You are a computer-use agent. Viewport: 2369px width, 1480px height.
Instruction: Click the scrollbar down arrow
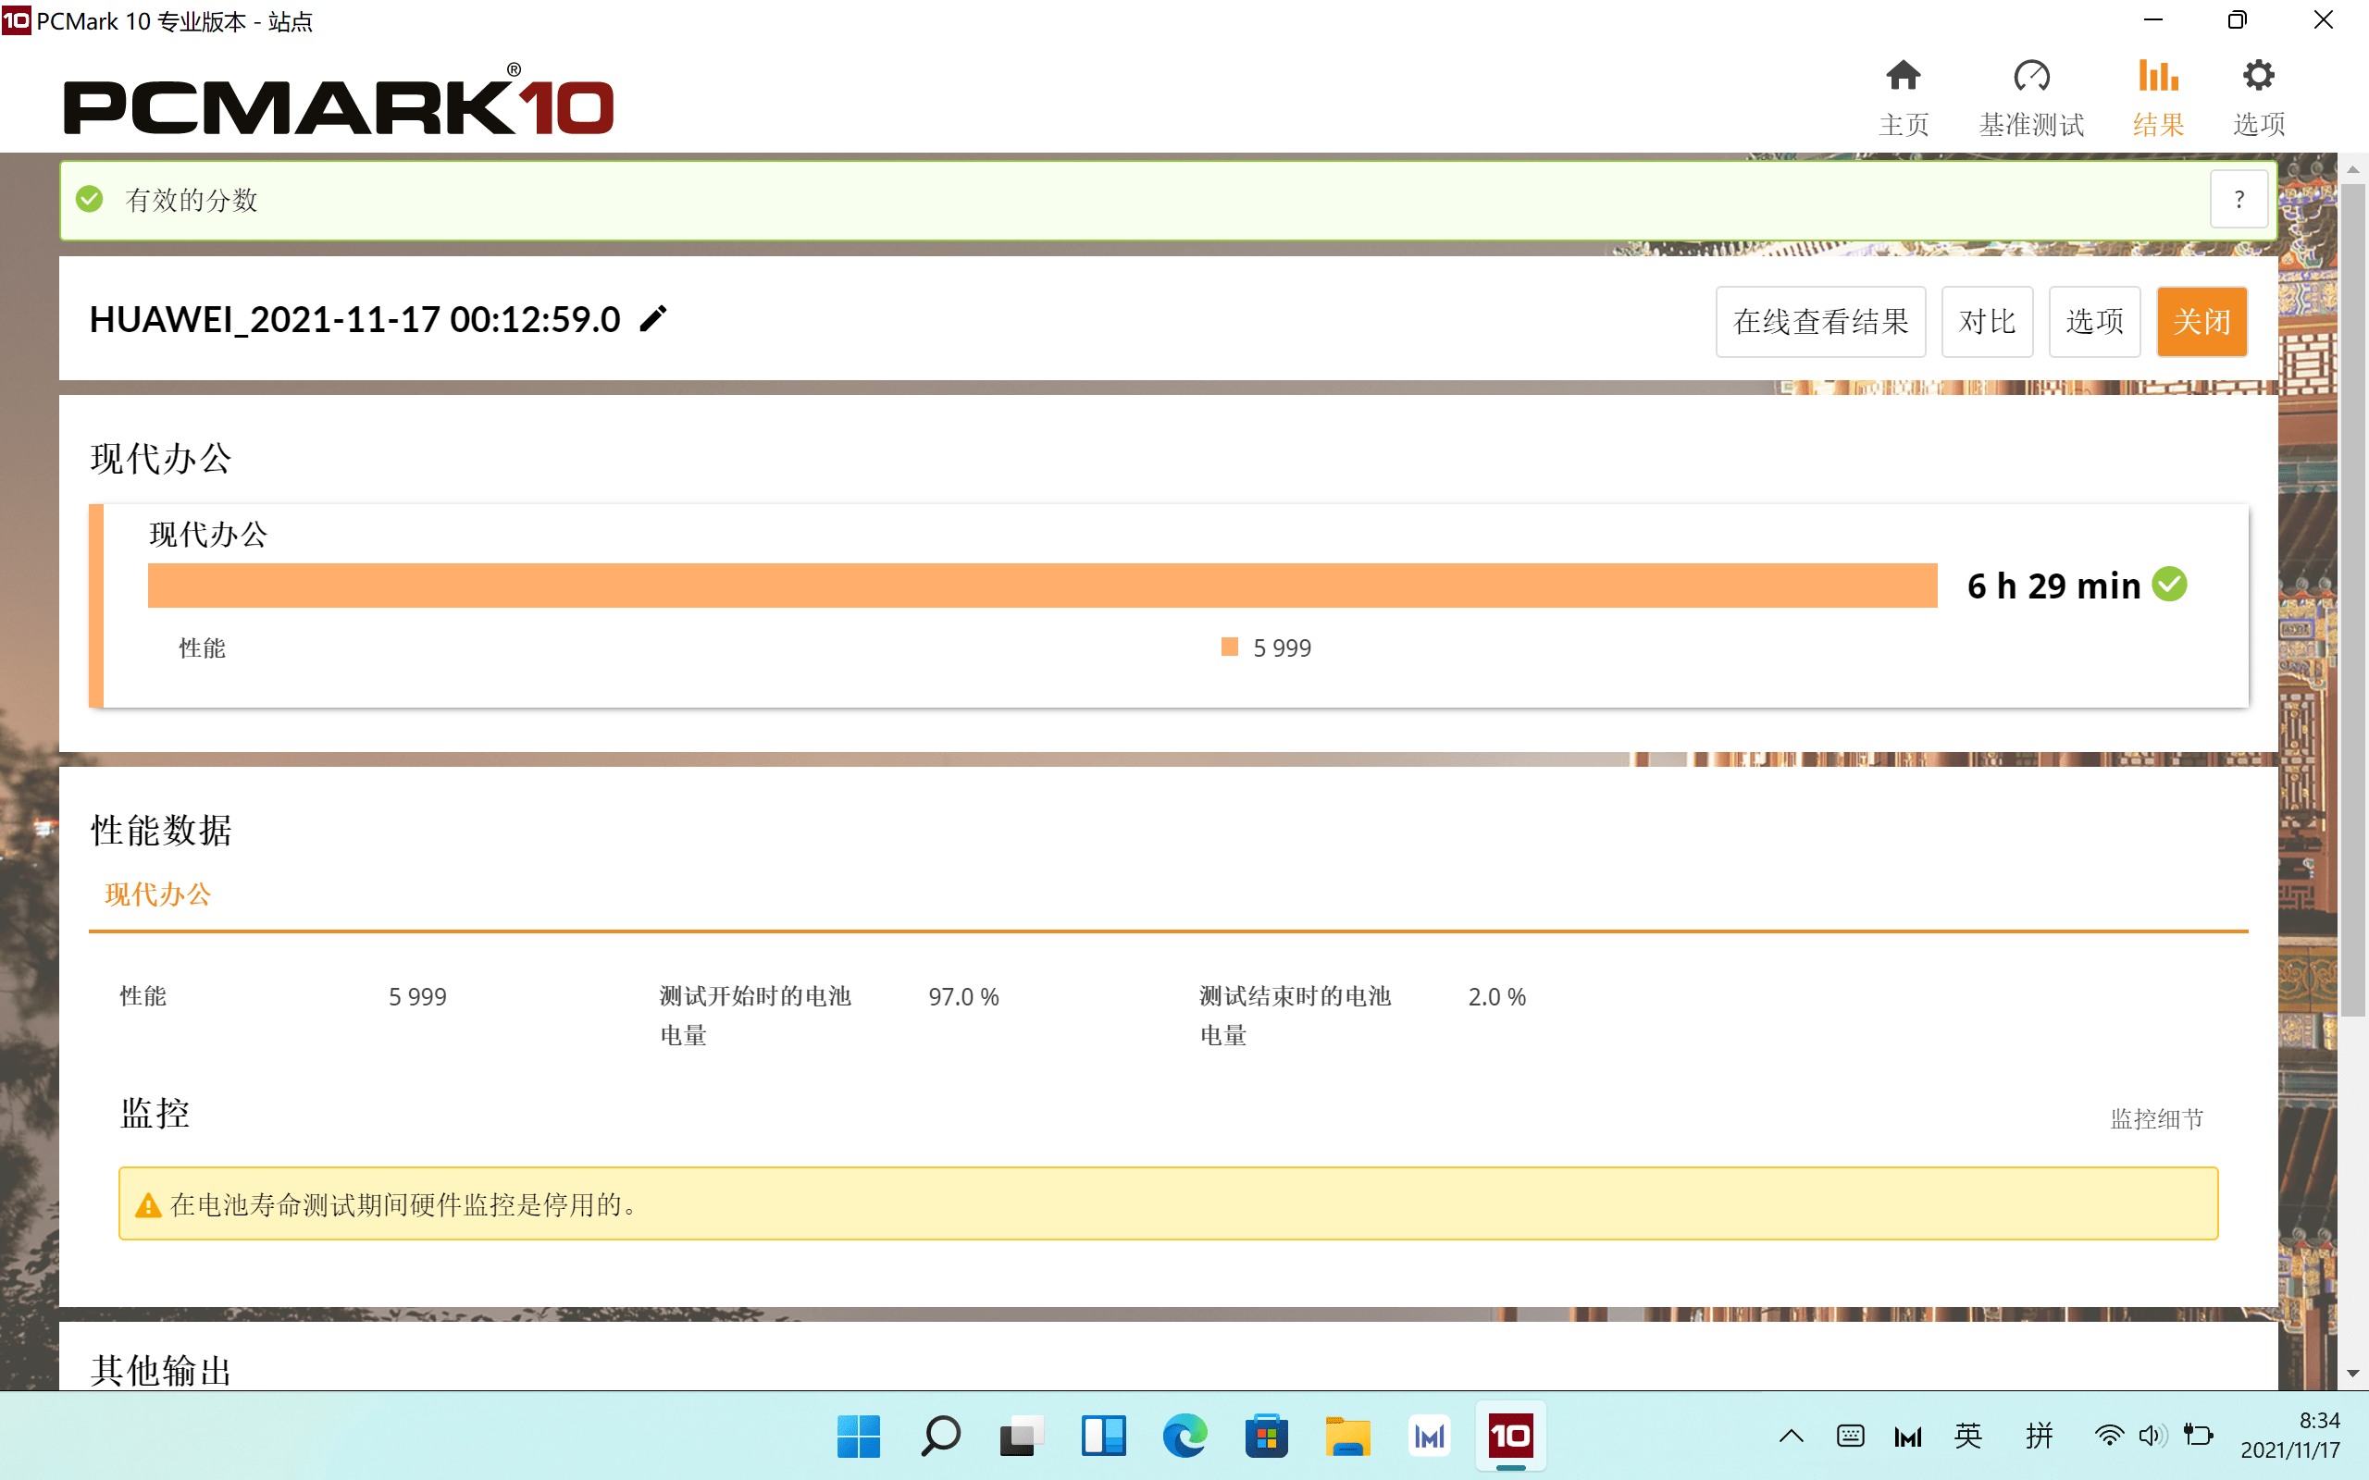coord(2352,1375)
